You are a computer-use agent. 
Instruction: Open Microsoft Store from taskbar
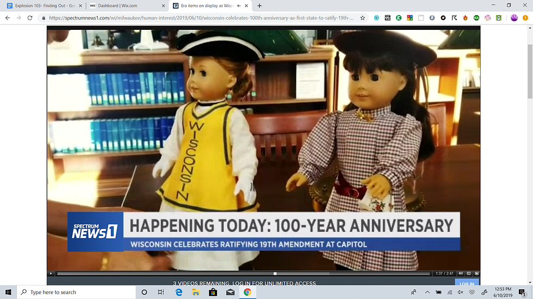click(x=213, y=292)
